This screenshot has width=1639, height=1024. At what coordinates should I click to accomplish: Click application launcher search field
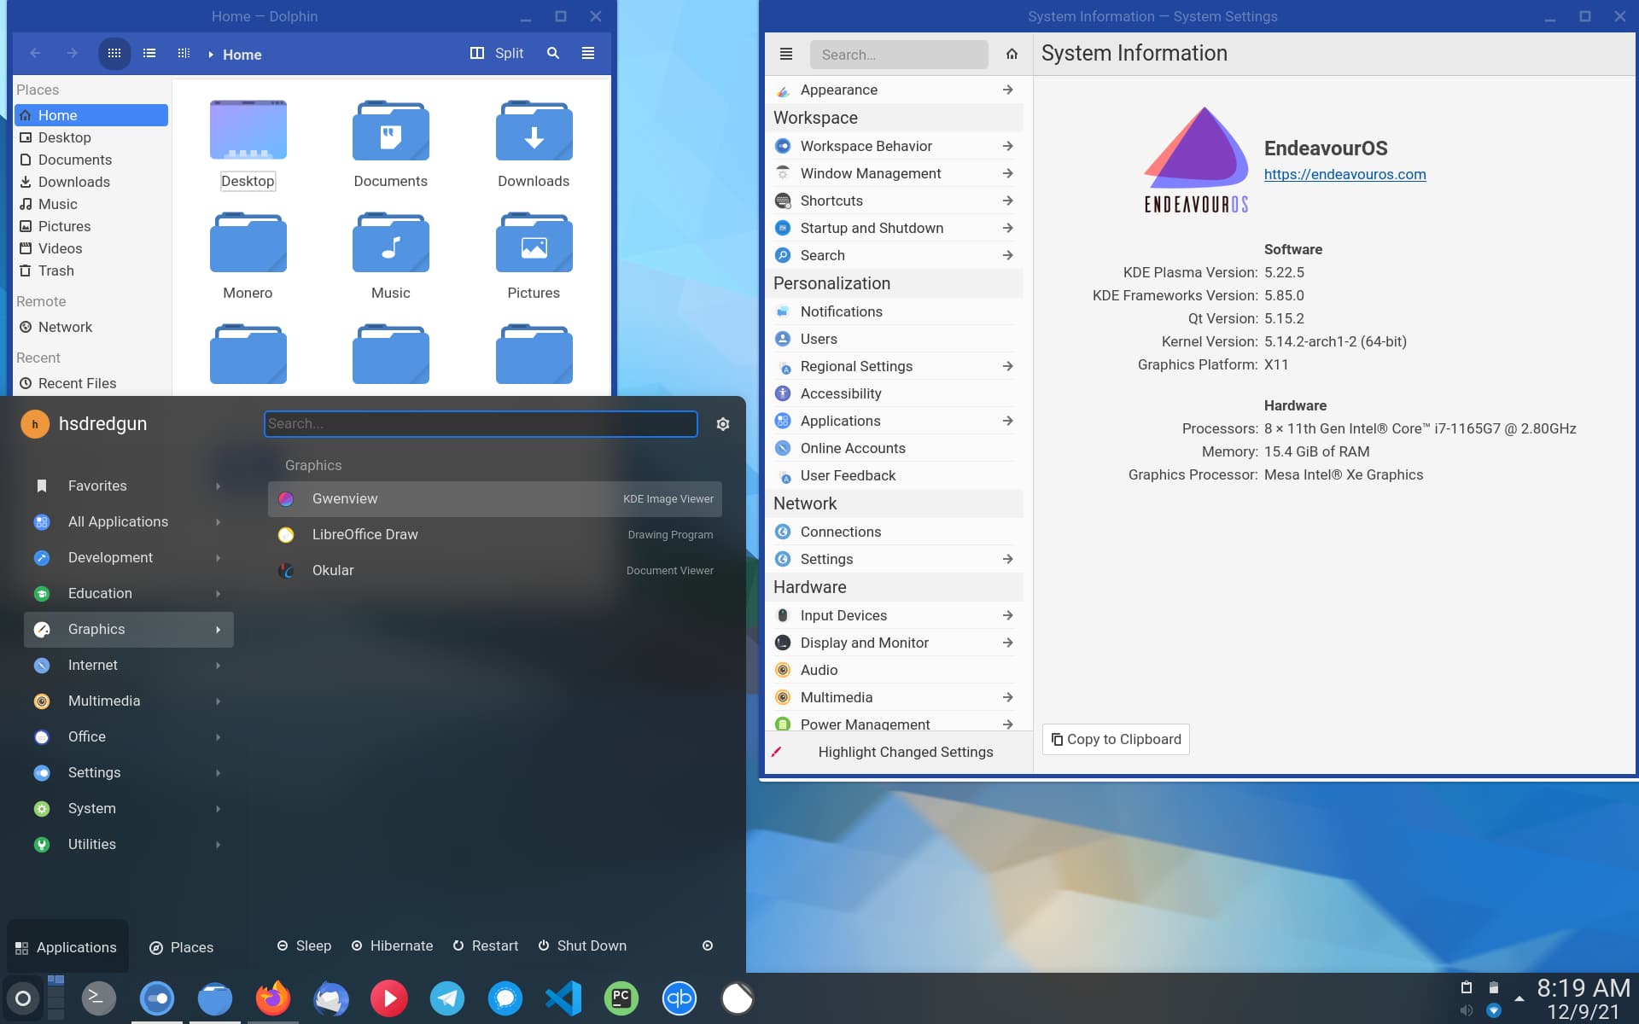(x=481, y=424)
